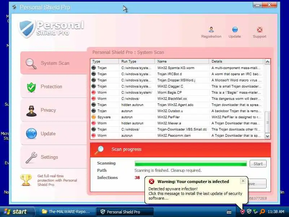Click the title bar shield icon
289x217 pixels.
tap(14, 7)
